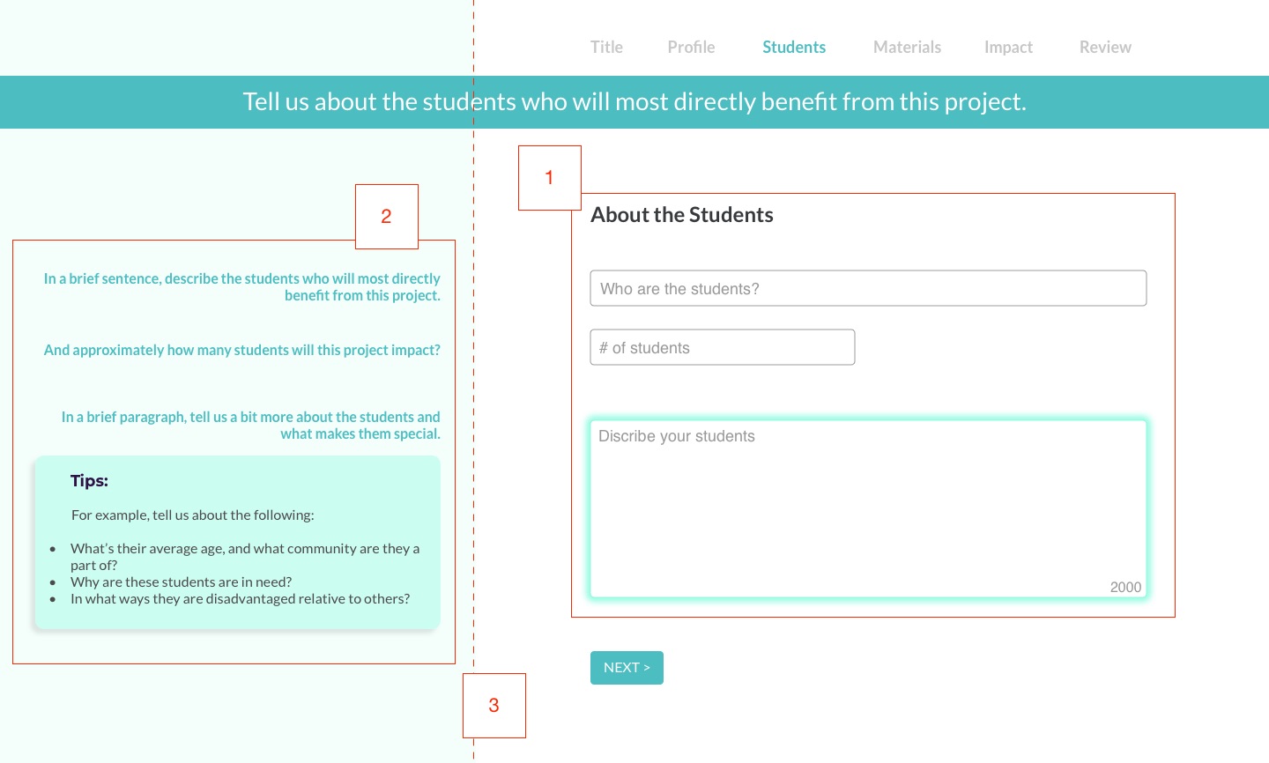
Task: Click annotation marker number 3
Action: tap(493, 706)
